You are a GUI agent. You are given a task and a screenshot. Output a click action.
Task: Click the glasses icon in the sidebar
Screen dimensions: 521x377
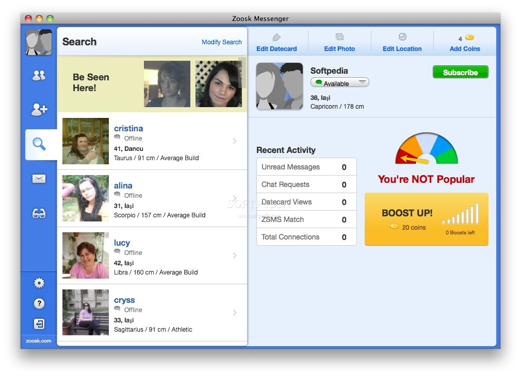(x=39, y=213)
